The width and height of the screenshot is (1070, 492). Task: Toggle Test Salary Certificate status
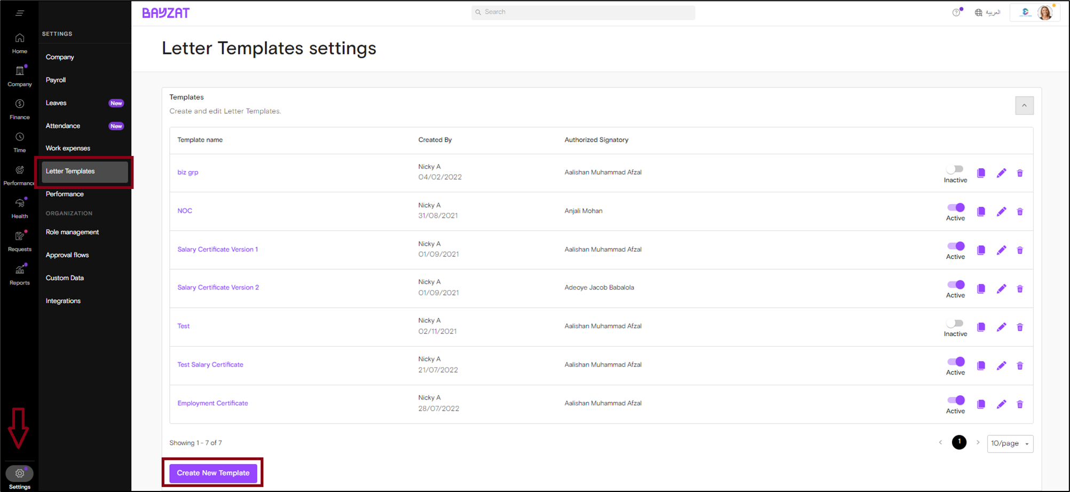pos(956,362)
